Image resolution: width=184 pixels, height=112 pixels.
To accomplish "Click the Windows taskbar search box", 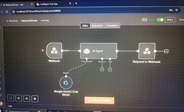I will tap(25, 111).
